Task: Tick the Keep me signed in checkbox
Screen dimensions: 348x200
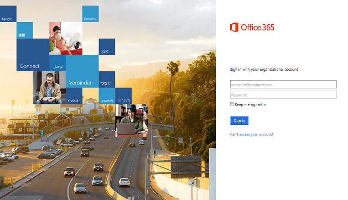Action: coord(232,104)
